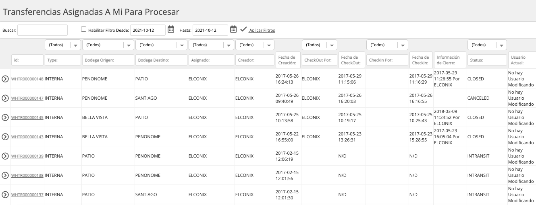Image resolution: width=536 pixels, height=205 pixels.
Task: Open transfer WHTR000000147 link
Action: [27, 98]
